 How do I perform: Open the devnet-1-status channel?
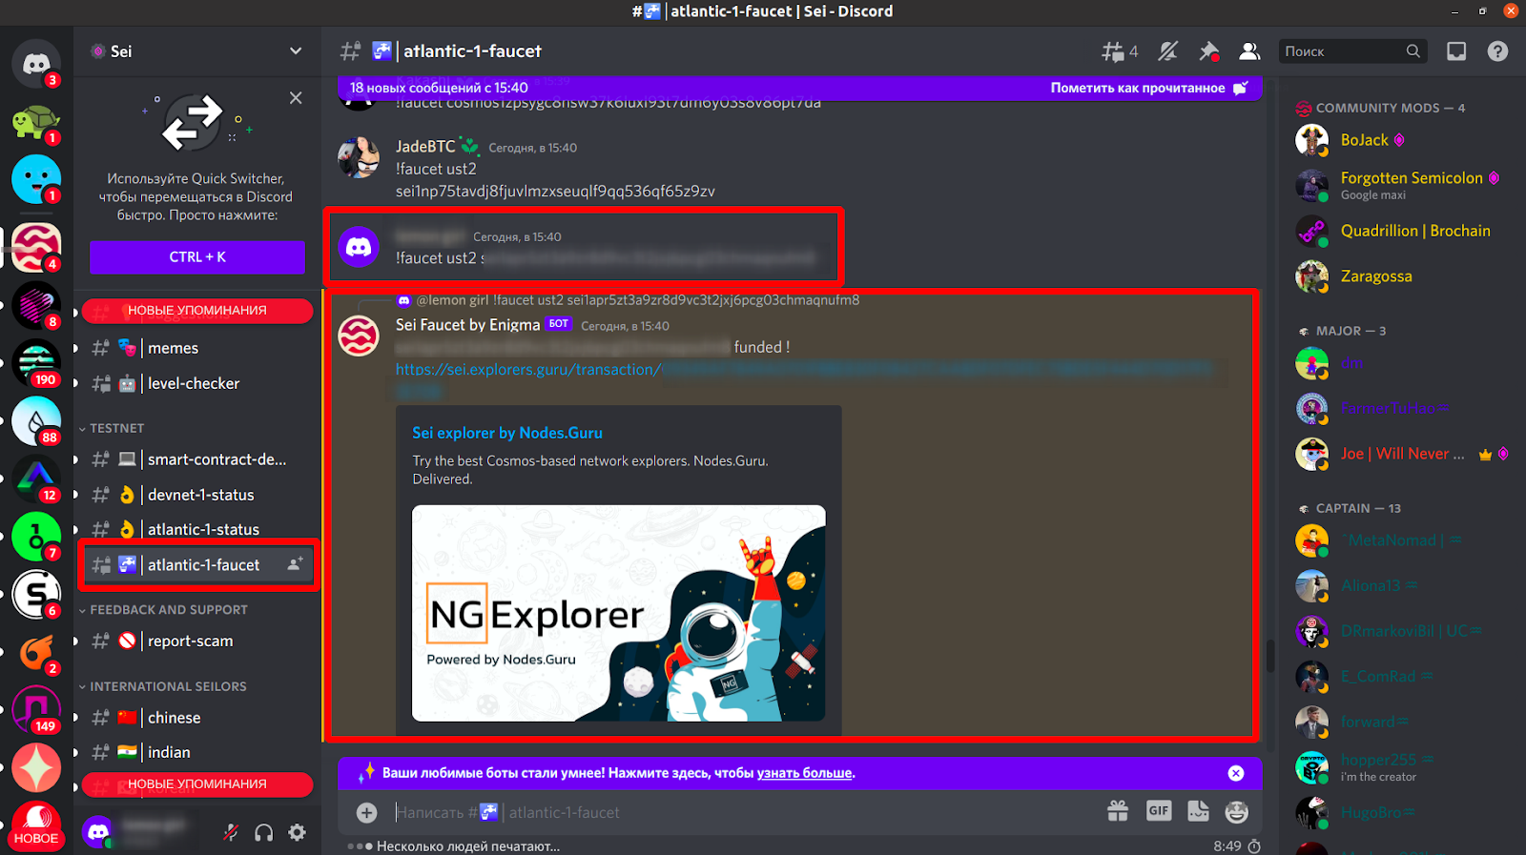[x=197, y=495]
